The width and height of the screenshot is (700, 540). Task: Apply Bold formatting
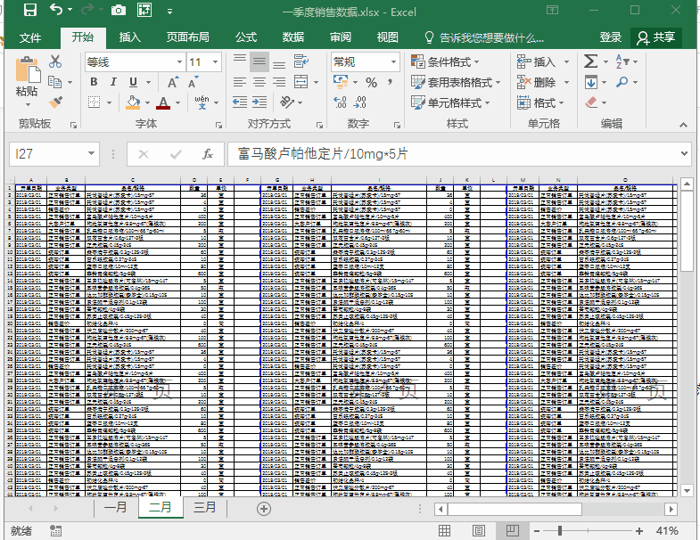point(94,82)
